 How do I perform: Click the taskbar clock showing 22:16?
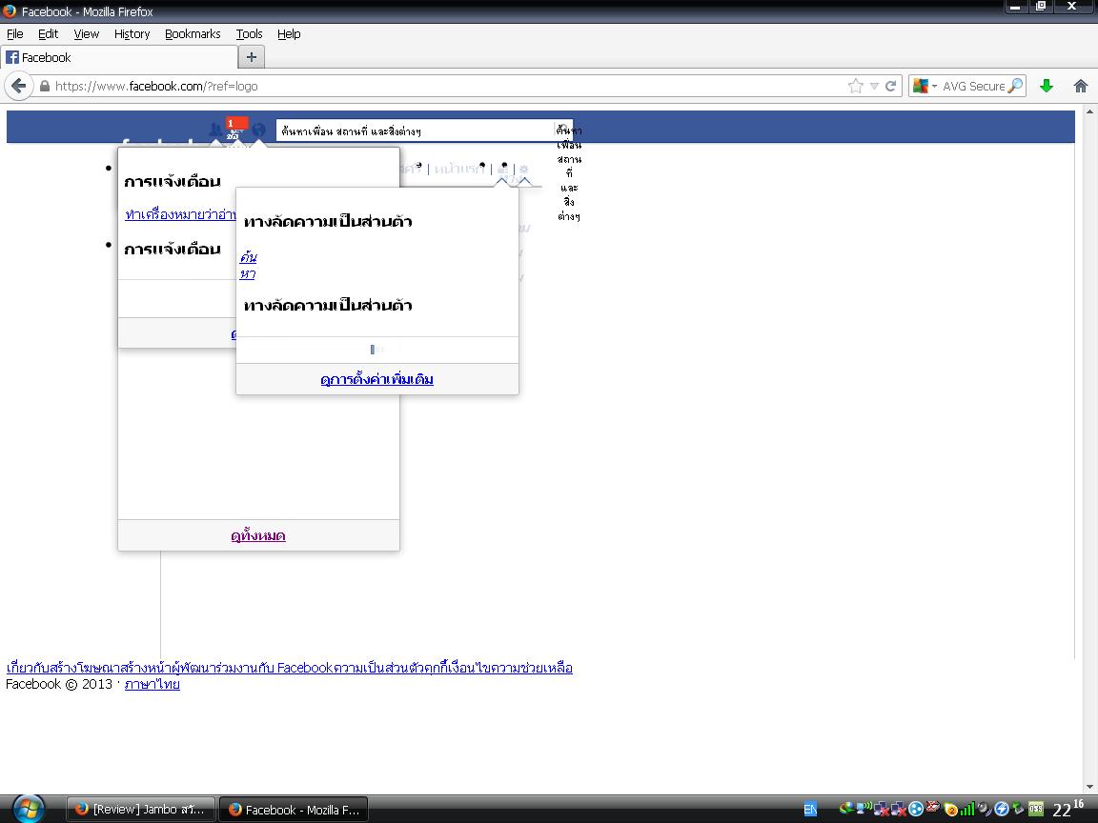click(1067, 809)
